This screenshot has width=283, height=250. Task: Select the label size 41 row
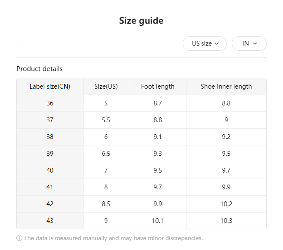pos(50,187)
